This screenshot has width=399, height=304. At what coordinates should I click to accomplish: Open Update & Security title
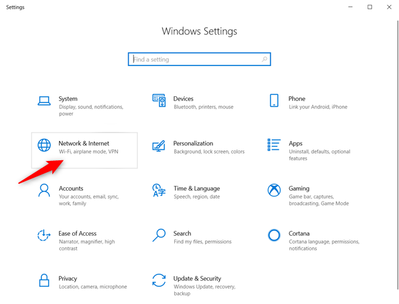point(197,279)
